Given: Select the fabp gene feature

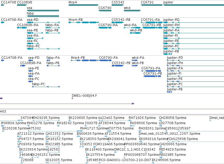Looking at the screenshot, I should (x=43, y=16).
